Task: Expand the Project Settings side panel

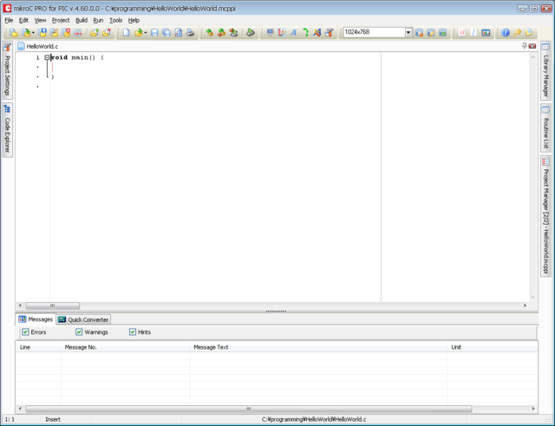Action: coord(7,69)
